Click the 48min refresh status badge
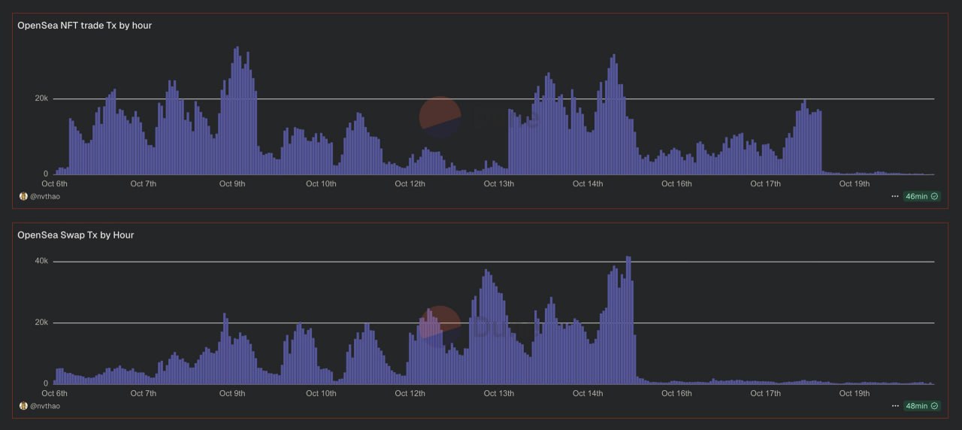Viewport: 962px width, 430px height. click(921, 406)
